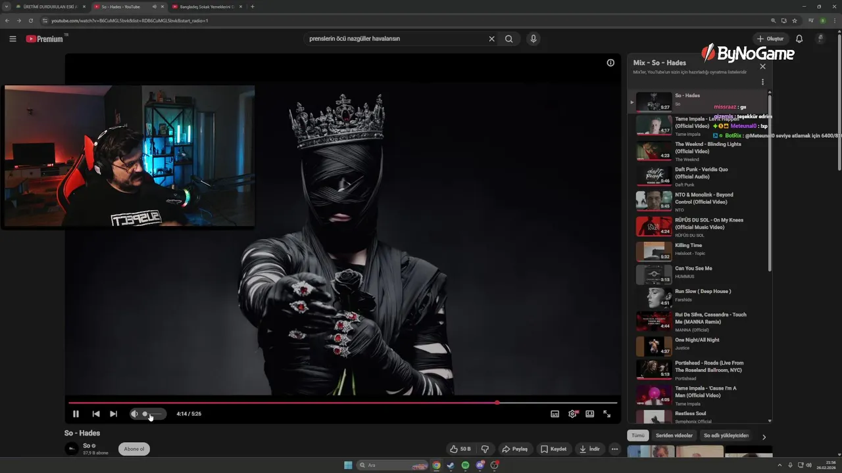Skip to the next video
The height and width of the screenshot is (473, 842).
[113, 414]
